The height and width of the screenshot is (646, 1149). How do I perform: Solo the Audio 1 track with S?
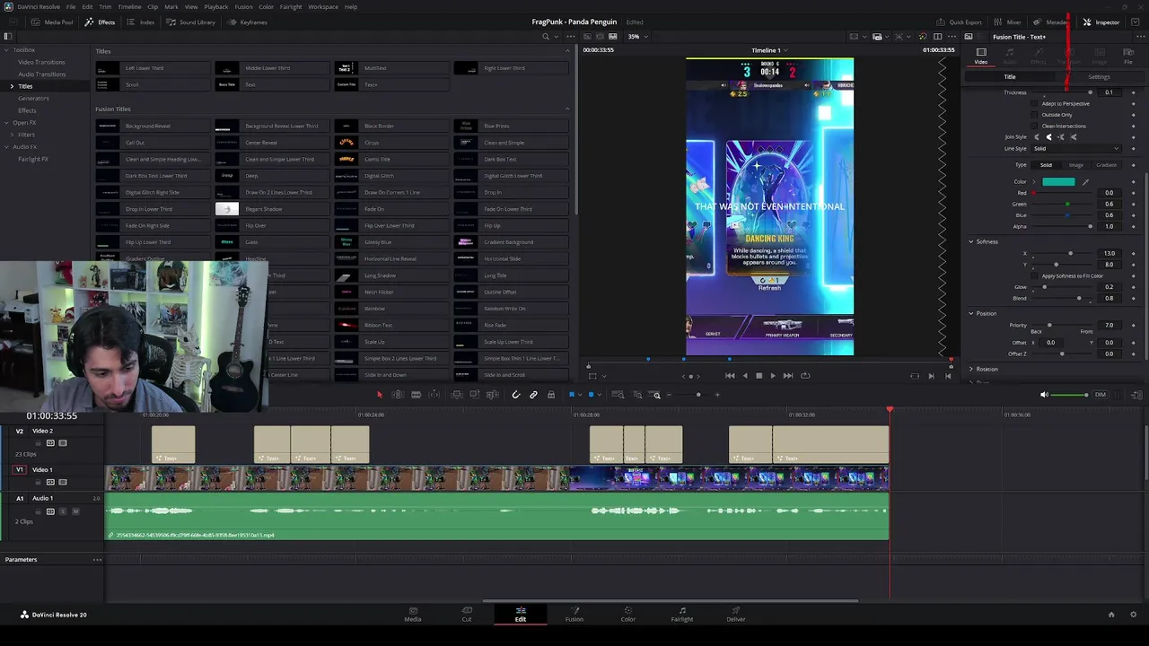coord(63,511)
